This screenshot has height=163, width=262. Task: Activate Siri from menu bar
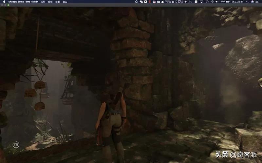[x=253, y=2]
